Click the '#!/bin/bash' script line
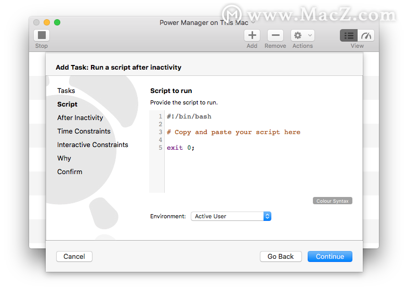 pyautogui.click(x=189, y=116)
